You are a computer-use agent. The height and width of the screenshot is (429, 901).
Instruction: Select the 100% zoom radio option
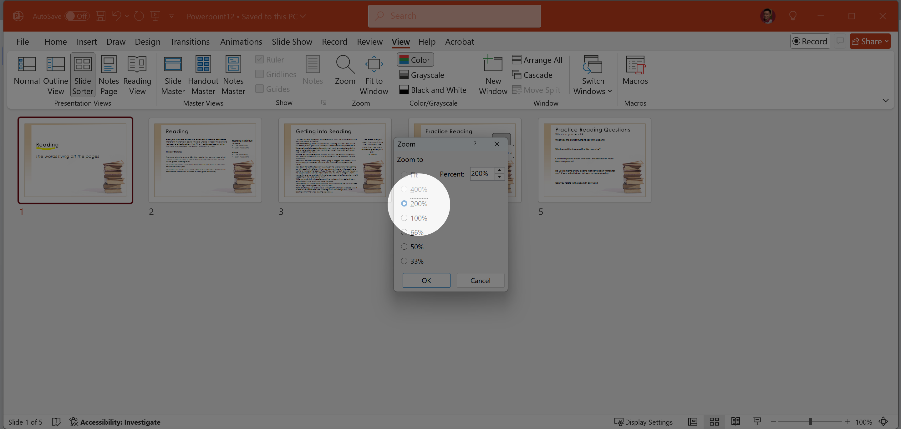pos(404,218)
